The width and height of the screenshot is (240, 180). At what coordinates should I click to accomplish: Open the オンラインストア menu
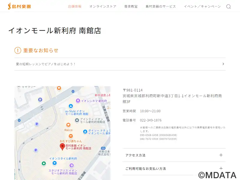click(x=103, y=6)
